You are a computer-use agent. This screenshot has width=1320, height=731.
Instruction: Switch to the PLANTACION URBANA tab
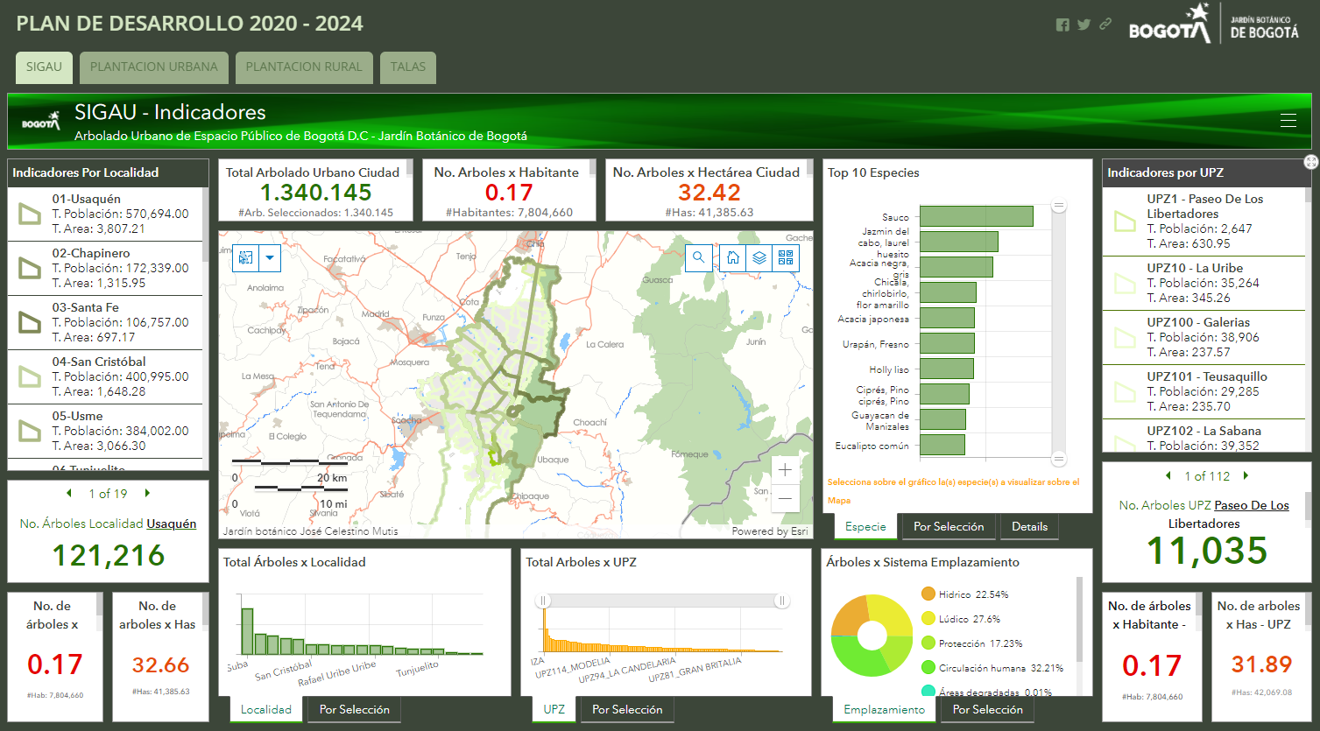click(154, 67)
